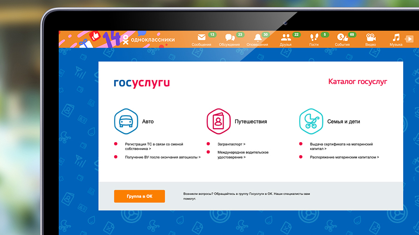Click the 5 guests badge
Screen dimensions: 419x235
(324, 35)
